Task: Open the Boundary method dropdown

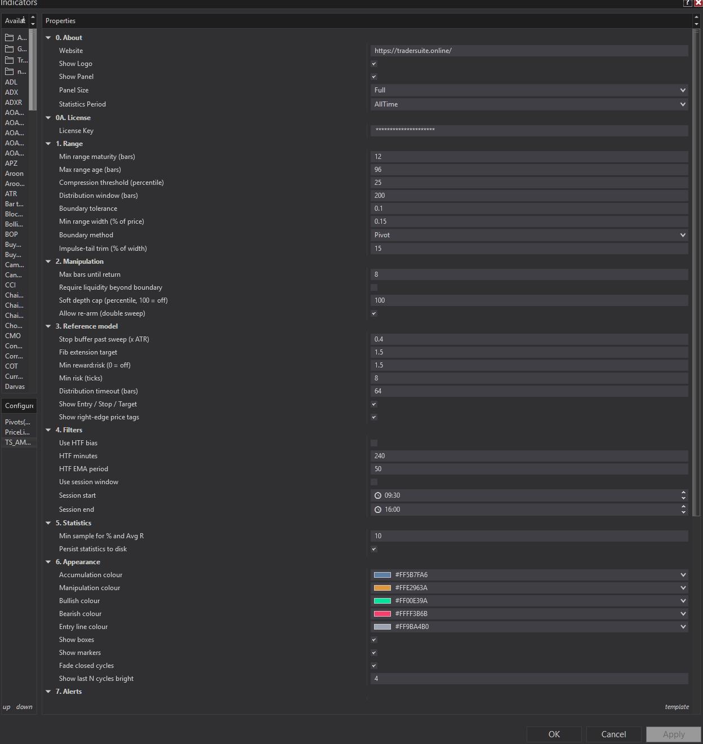Action: click(x=530, y=235)
